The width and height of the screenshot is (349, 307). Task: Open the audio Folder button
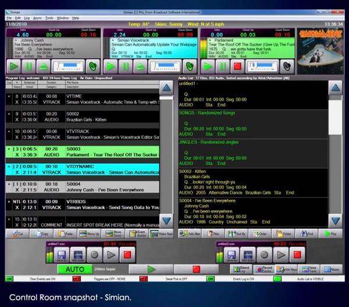pos(283,234)
